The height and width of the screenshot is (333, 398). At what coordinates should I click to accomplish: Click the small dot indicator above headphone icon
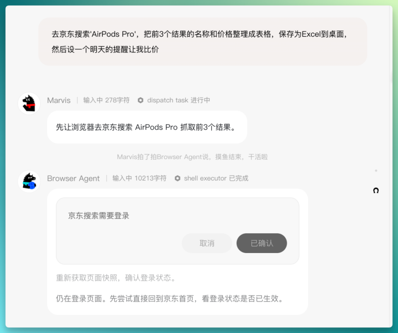[x=376, y=171]
